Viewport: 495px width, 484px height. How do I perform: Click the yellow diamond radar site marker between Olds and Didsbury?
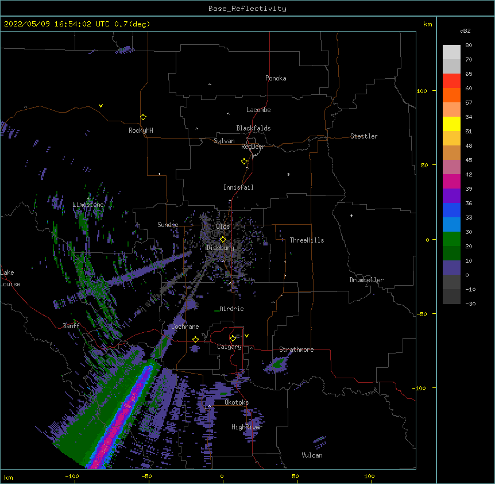[x=223, y=240]
